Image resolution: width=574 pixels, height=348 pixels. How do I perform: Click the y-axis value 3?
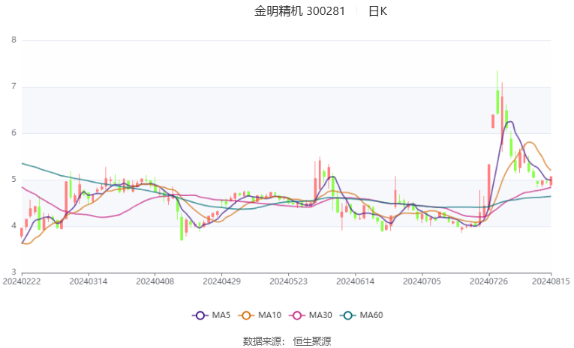14,272
